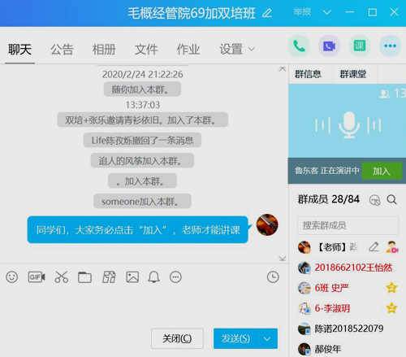Edit the group name pencil icon
The height and width of the screenshot is (357, 406).
tap(267, 13)
